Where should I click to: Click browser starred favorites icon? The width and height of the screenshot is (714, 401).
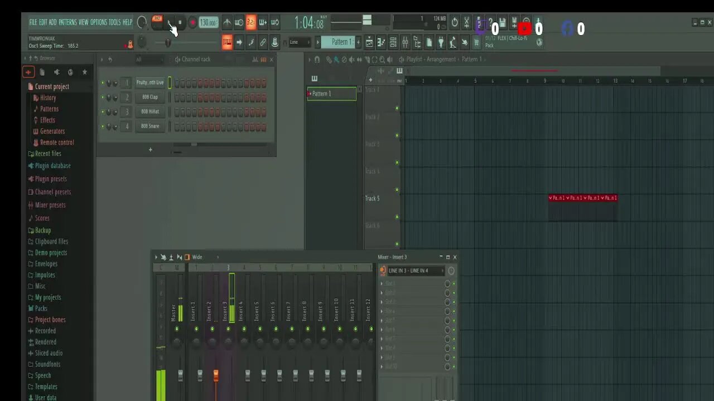tap(85, 72)
